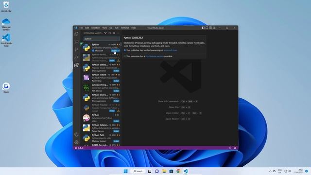The width and height of the screenshot is (311, 175).
Task: Select the Python Extended extension icon
Action: pos(86,128)
